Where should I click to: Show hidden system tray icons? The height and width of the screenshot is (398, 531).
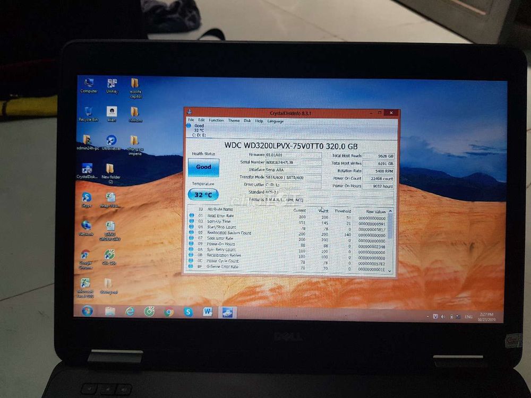click(427, 317)
